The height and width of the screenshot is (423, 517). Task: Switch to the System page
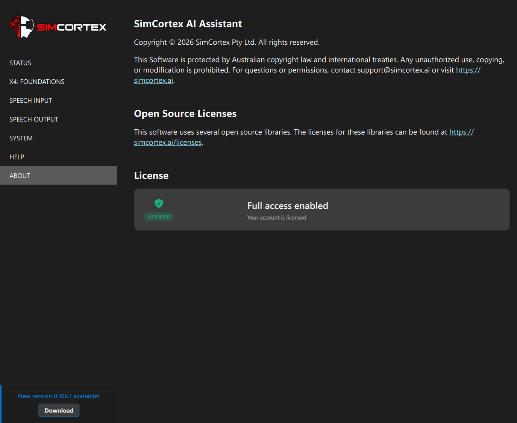[x=59, y=138]
